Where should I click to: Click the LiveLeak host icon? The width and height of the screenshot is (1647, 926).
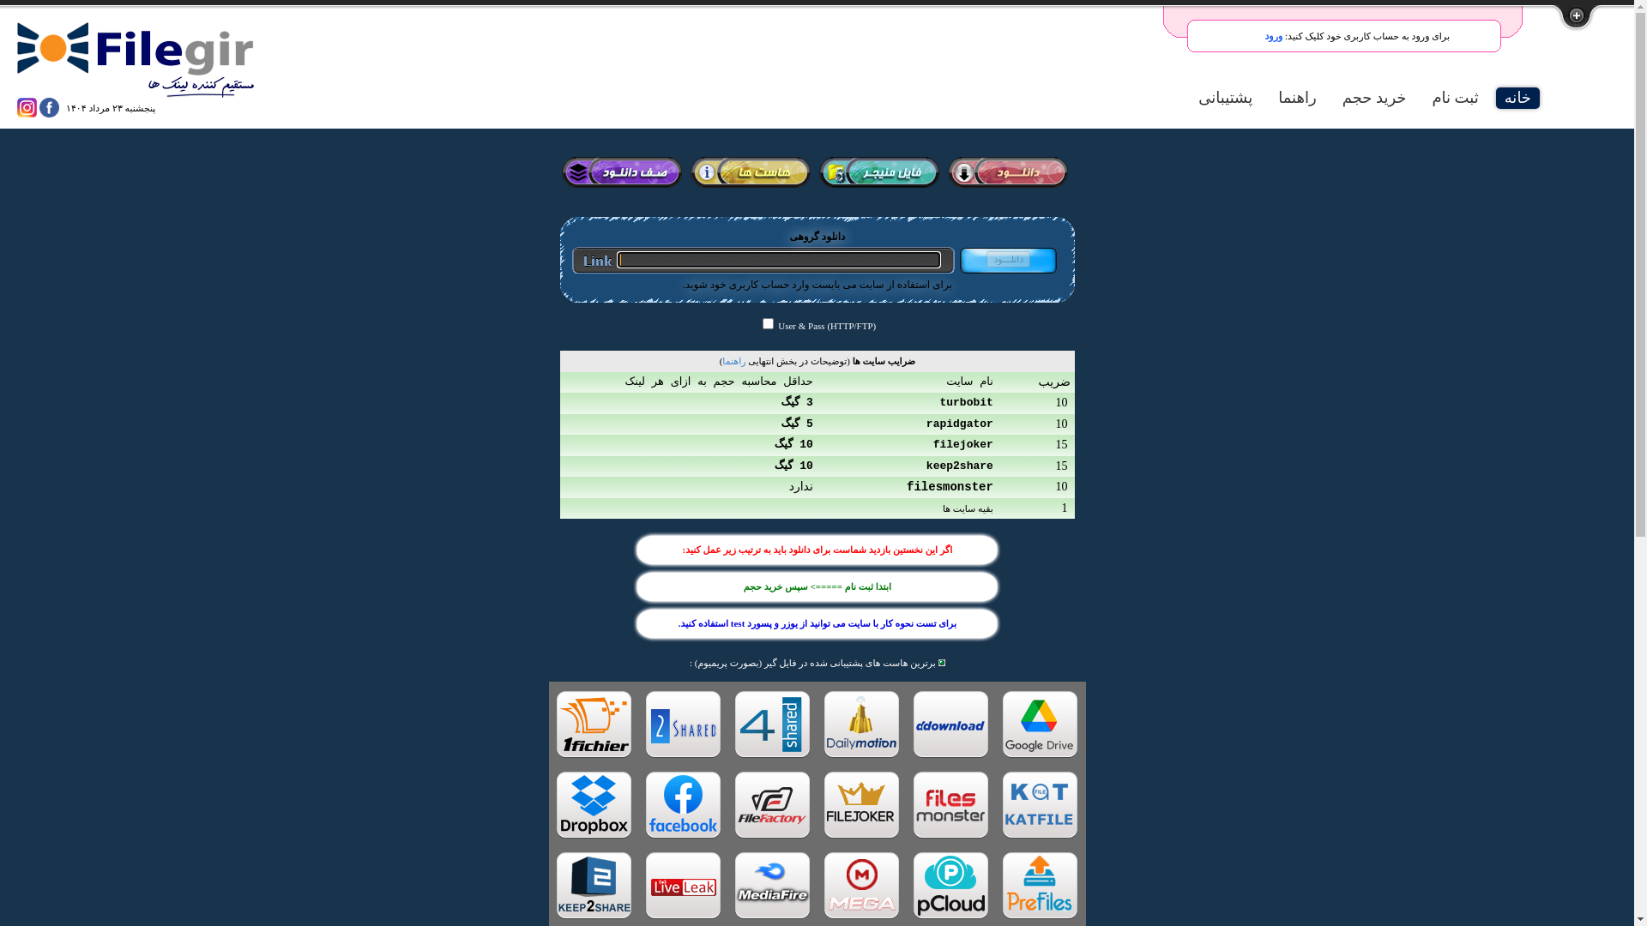pyautogui.click(x=683, y=886)
